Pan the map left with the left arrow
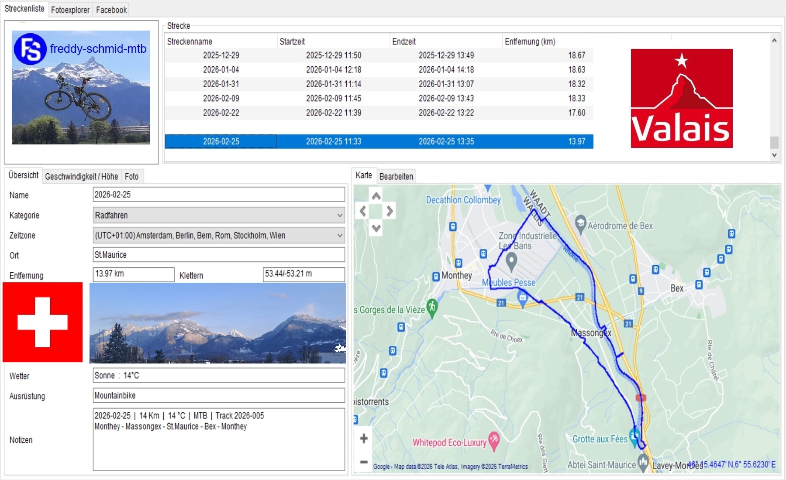 pos(363,212)
